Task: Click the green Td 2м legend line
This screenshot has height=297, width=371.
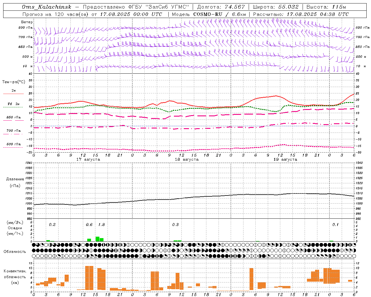Action: pos(13,107)
